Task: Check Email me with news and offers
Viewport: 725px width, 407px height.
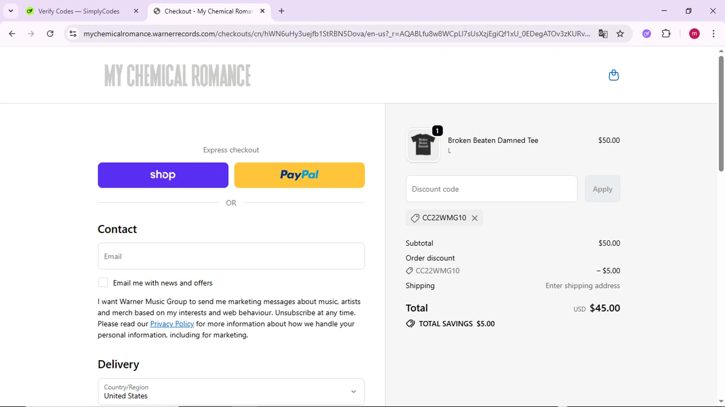Action: click(103, 282)
